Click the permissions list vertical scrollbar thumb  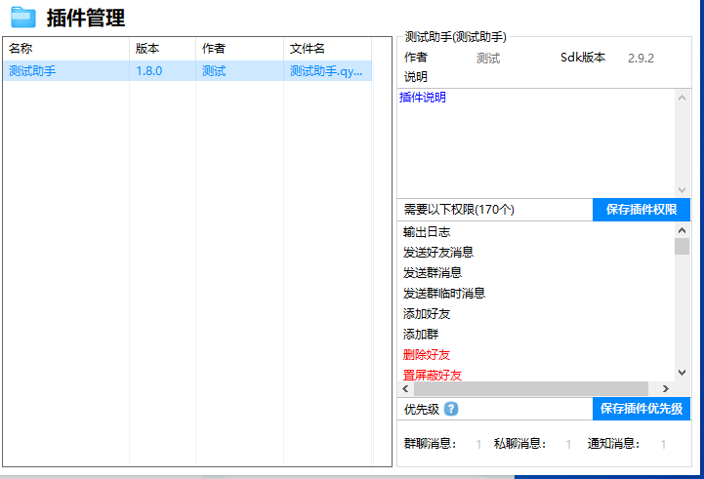coord(682,246)
